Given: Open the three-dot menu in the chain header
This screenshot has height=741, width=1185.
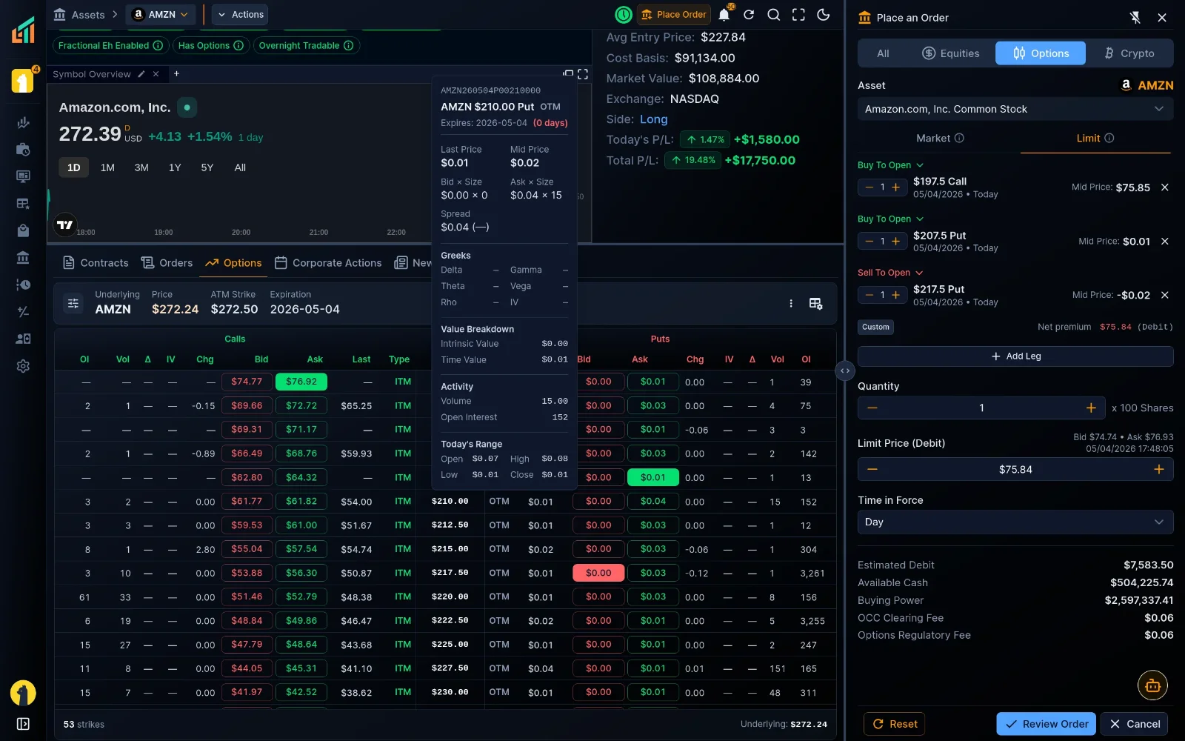Looking at the screenshot, I should pos(791,303).
